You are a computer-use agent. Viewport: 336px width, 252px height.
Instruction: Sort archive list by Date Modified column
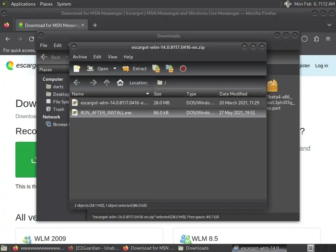tap(242, 94)
